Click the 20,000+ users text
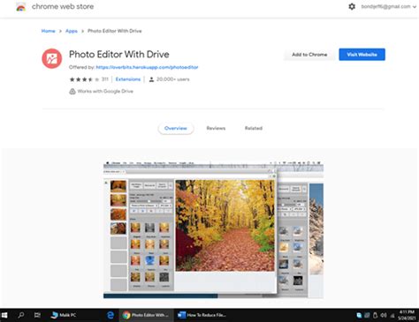 point(173,79)
